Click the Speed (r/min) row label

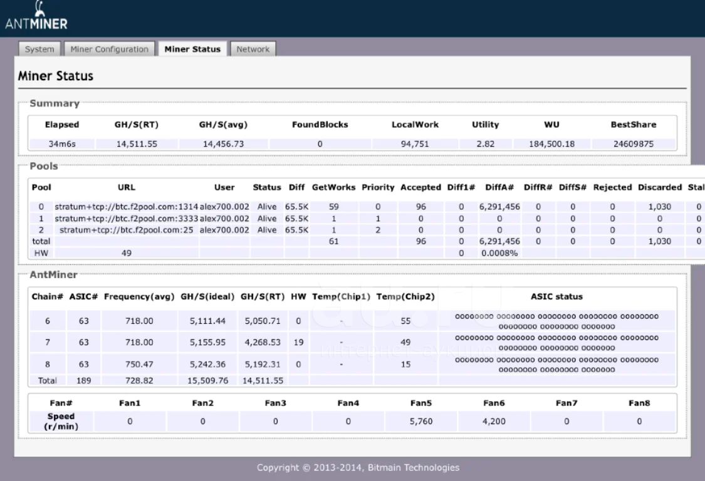[x=61, y=422]
